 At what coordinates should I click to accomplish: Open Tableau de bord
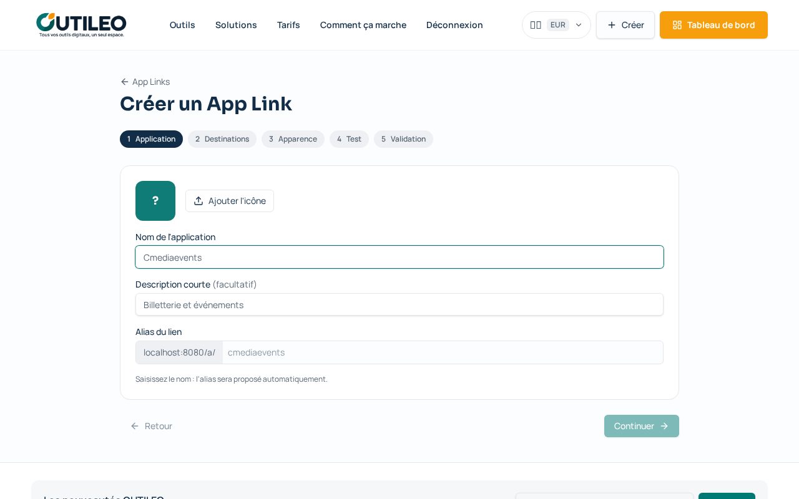point(713,25)
